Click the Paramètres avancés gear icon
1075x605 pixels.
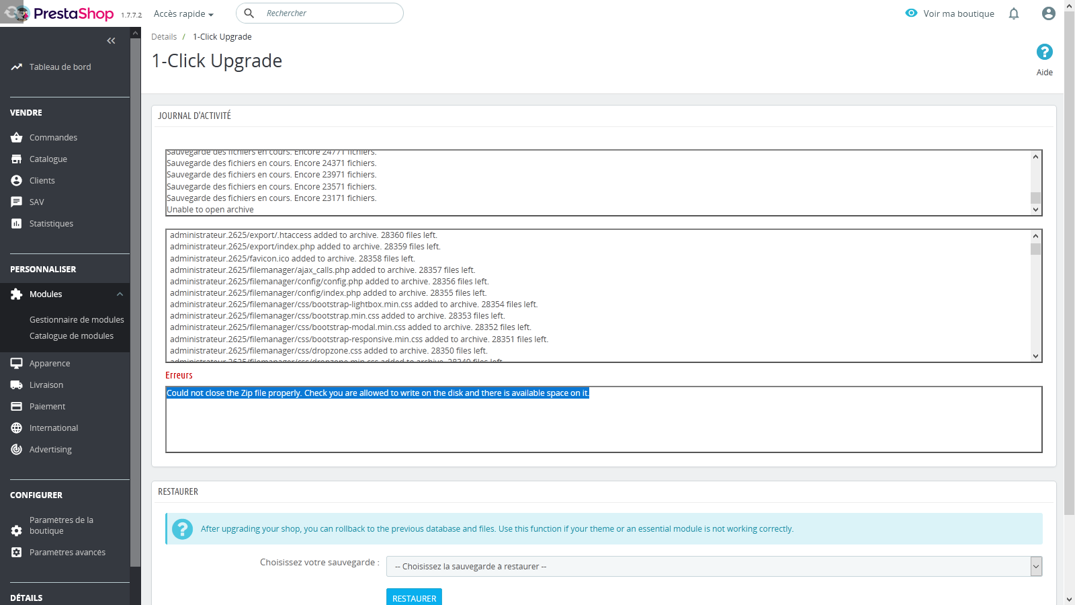pyautogui.click(x=17, y=553)
